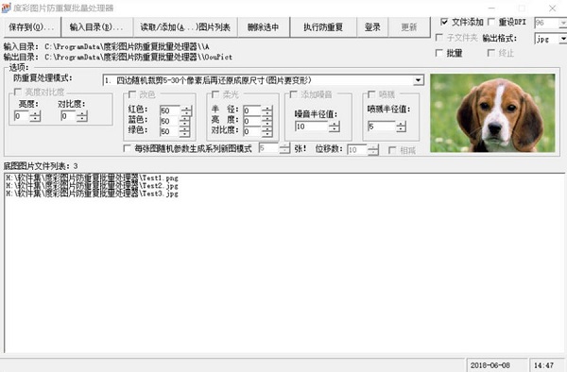The width and height of the screenshot is (567, 372).
Task: Click the 红色 spinner arrows
Action: click(186, 110)
